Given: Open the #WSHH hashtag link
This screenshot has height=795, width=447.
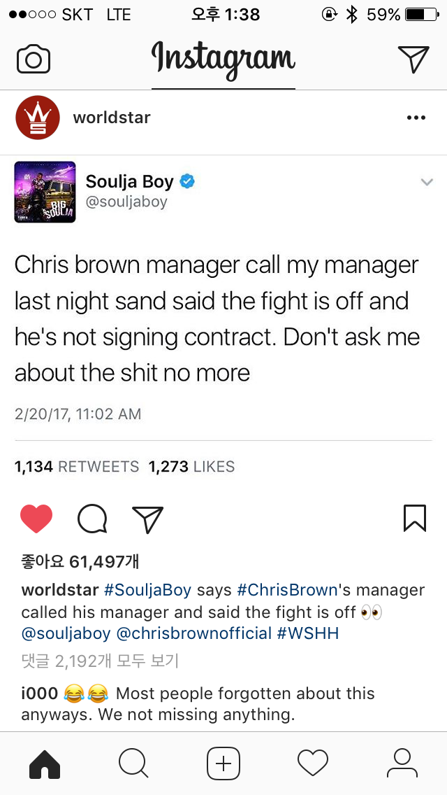Looking at the screenshot, I should pos(308,634).
